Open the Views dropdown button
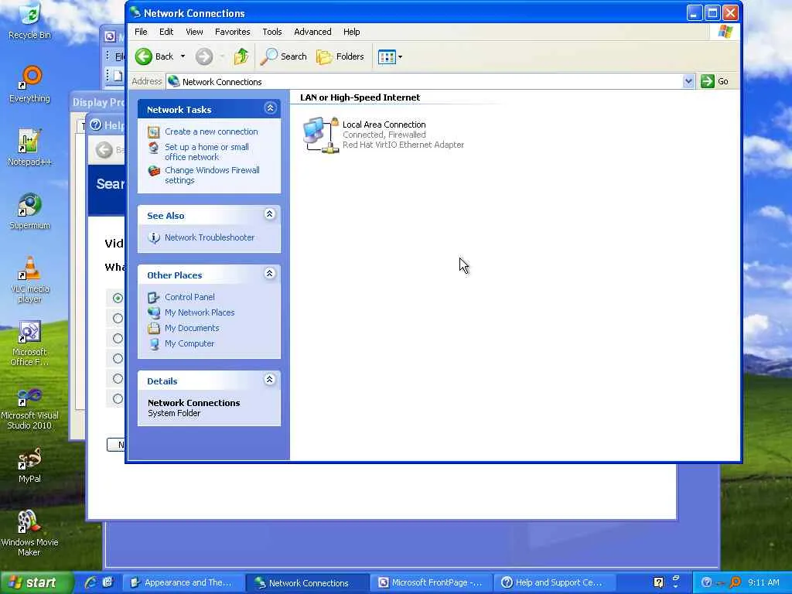The width and height of the screenshot is (792, 594). [390, 56]
